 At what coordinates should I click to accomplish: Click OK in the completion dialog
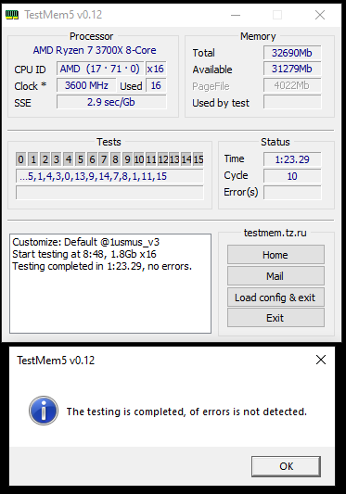click(x=286, y=466)
